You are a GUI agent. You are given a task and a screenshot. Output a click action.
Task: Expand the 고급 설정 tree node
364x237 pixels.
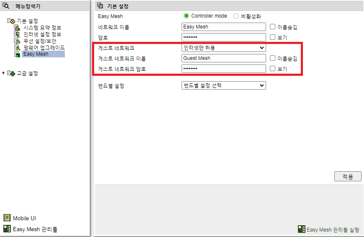tap(3, 73)
